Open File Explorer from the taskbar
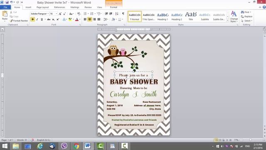The height and width of the screenshot is (150, 266). (x=16, y=146)
